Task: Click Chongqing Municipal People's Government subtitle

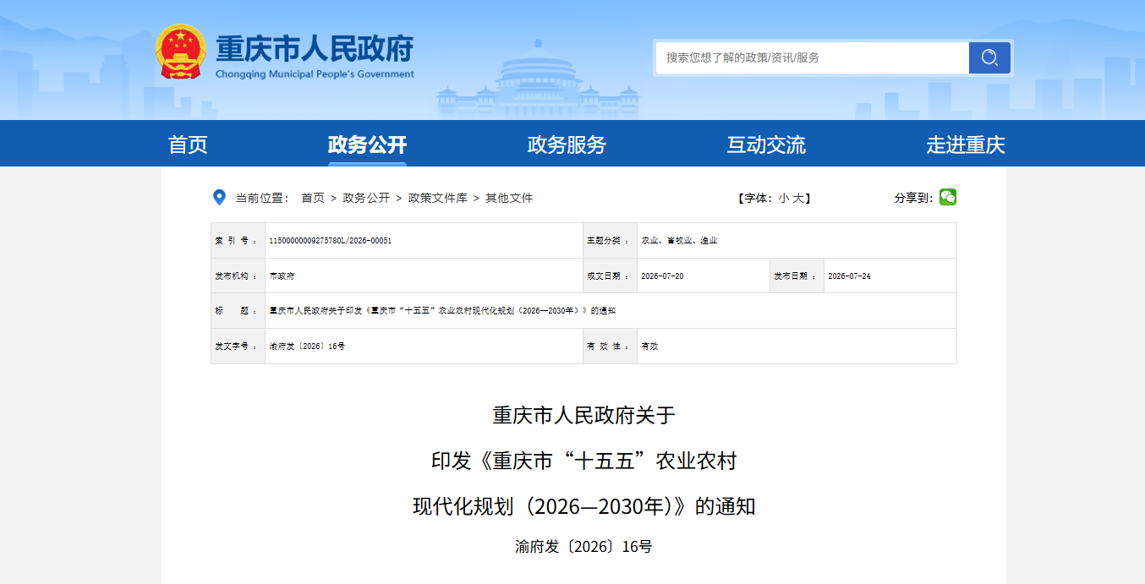Action: [x=315, y=74]
